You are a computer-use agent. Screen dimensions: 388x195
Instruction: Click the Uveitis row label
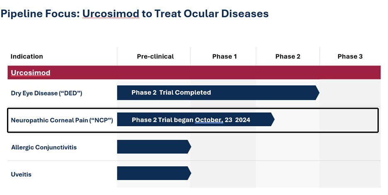pos(21,174)
